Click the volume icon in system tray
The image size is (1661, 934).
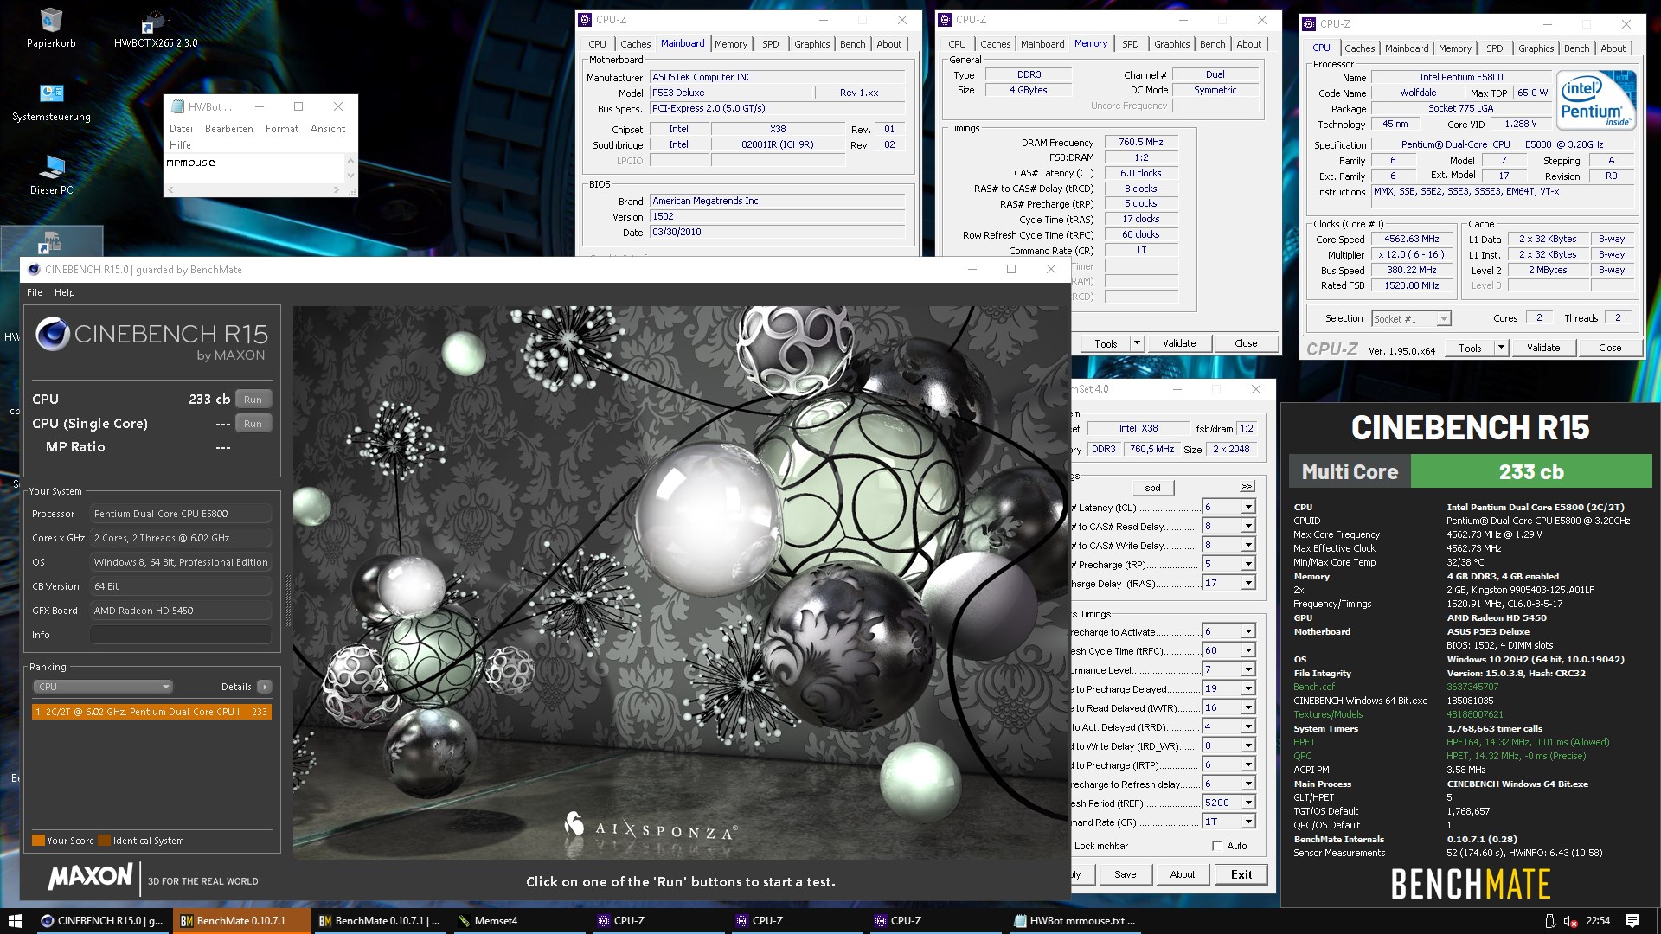[x=1568, y=921]
